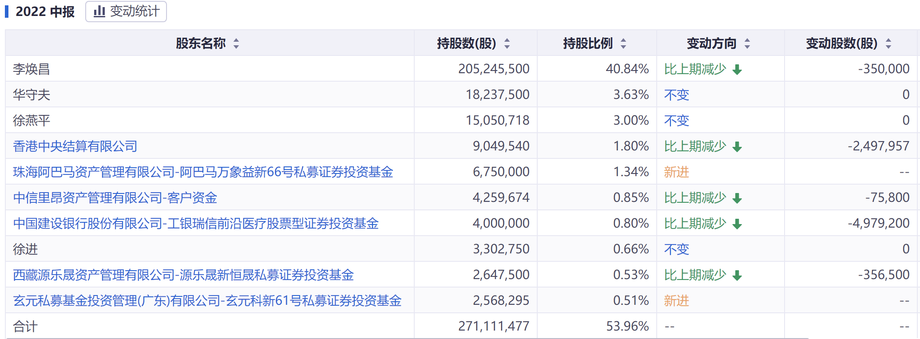Viewport: 920px width, 339px height.
Task: Click 新进 status in 珠海阿巴马 row
Action: point(676,172)
